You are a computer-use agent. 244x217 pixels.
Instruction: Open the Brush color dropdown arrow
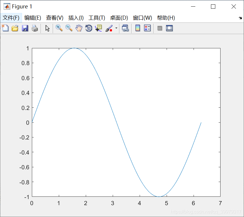point(116,28)
